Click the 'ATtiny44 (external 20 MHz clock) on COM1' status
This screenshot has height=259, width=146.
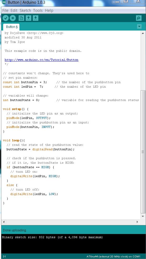113,257
